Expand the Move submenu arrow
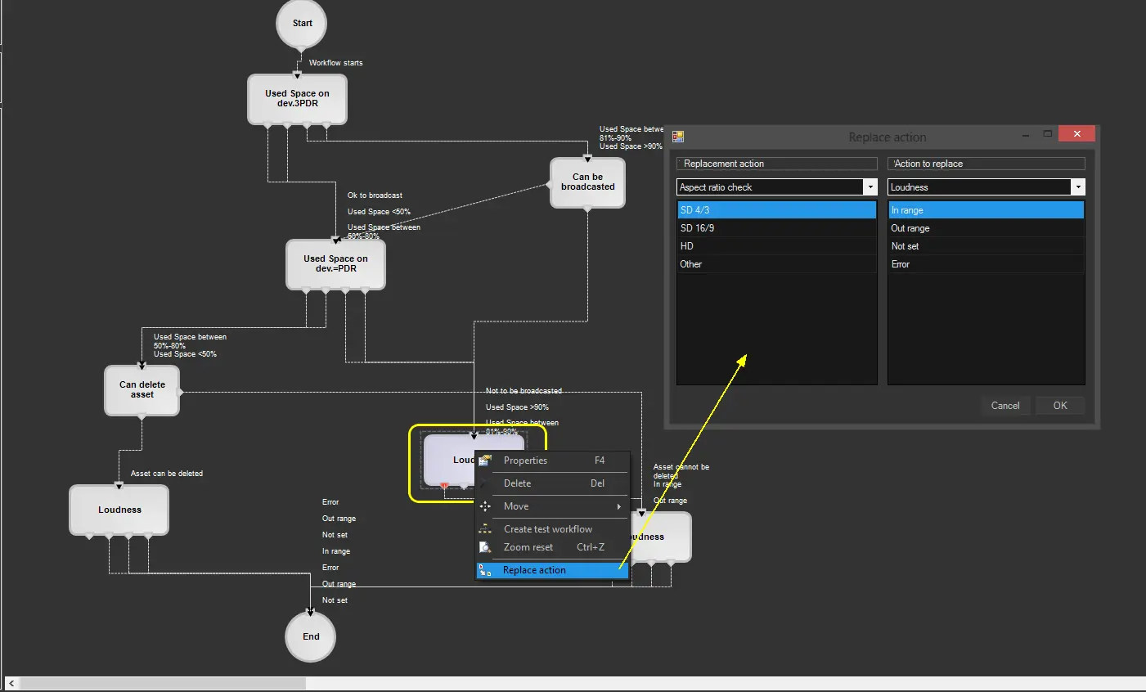The width and height of the screenshot is (1146, 692). [618, 507]
